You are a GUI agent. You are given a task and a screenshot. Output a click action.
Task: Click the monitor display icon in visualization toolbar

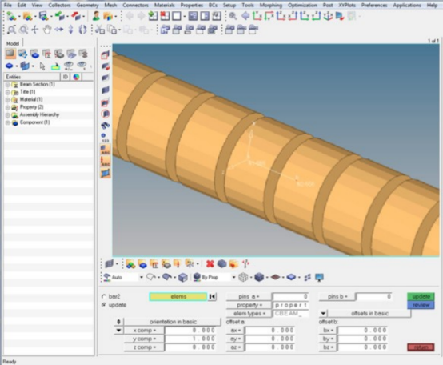(x=320, y=278)
